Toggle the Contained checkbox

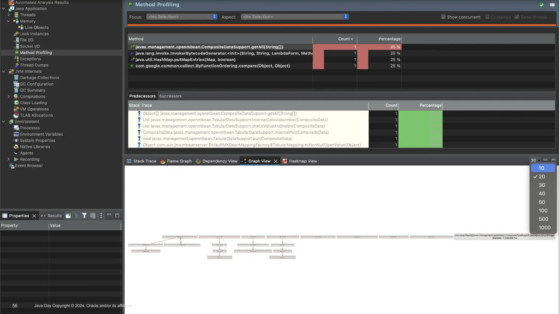coord(487,17)
